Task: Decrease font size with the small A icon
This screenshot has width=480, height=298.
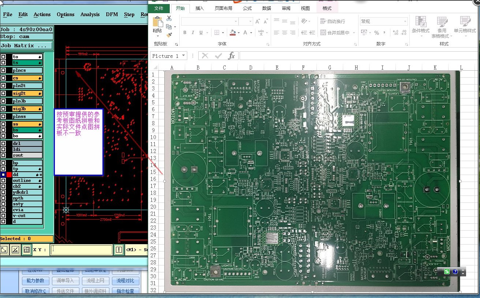Action: pos(266,22)
